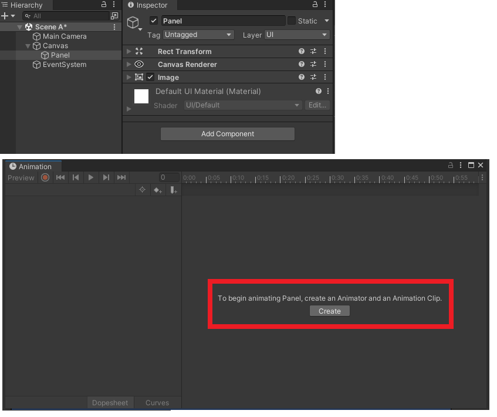
Task: Open the create object plus dropdown arrow
Action: coord(13,16)
